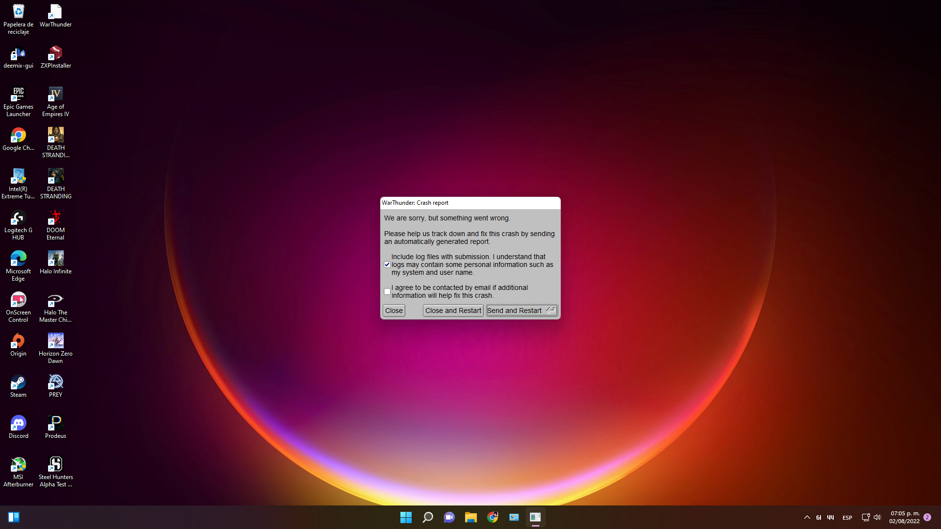Select the OnScreen Control icon
This screenshot has height=529, width=941.
click(x=18, y=308)
